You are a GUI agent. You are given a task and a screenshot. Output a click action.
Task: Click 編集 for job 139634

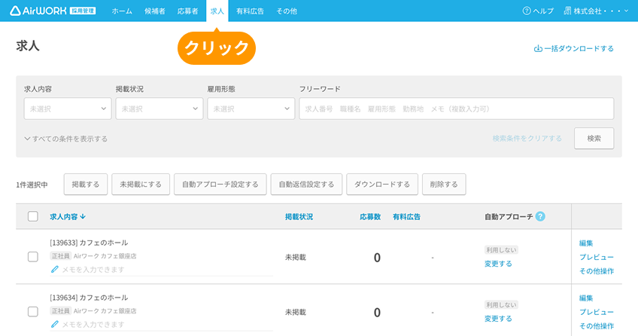pyautogui.click(x=586, y=298)
